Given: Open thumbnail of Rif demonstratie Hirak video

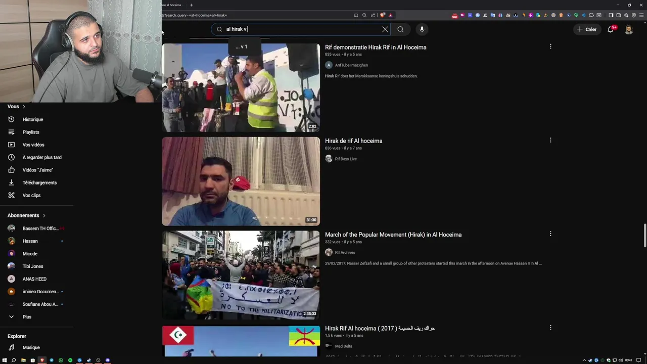Looking at the screenshot, I should point(241,87).
